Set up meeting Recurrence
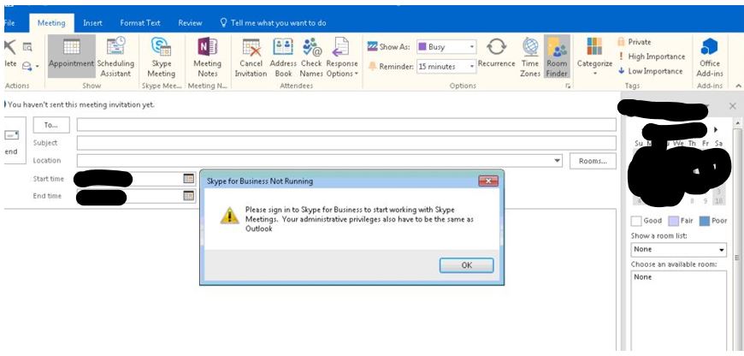This screenshot has width=744, height=356. coord(496,52)
